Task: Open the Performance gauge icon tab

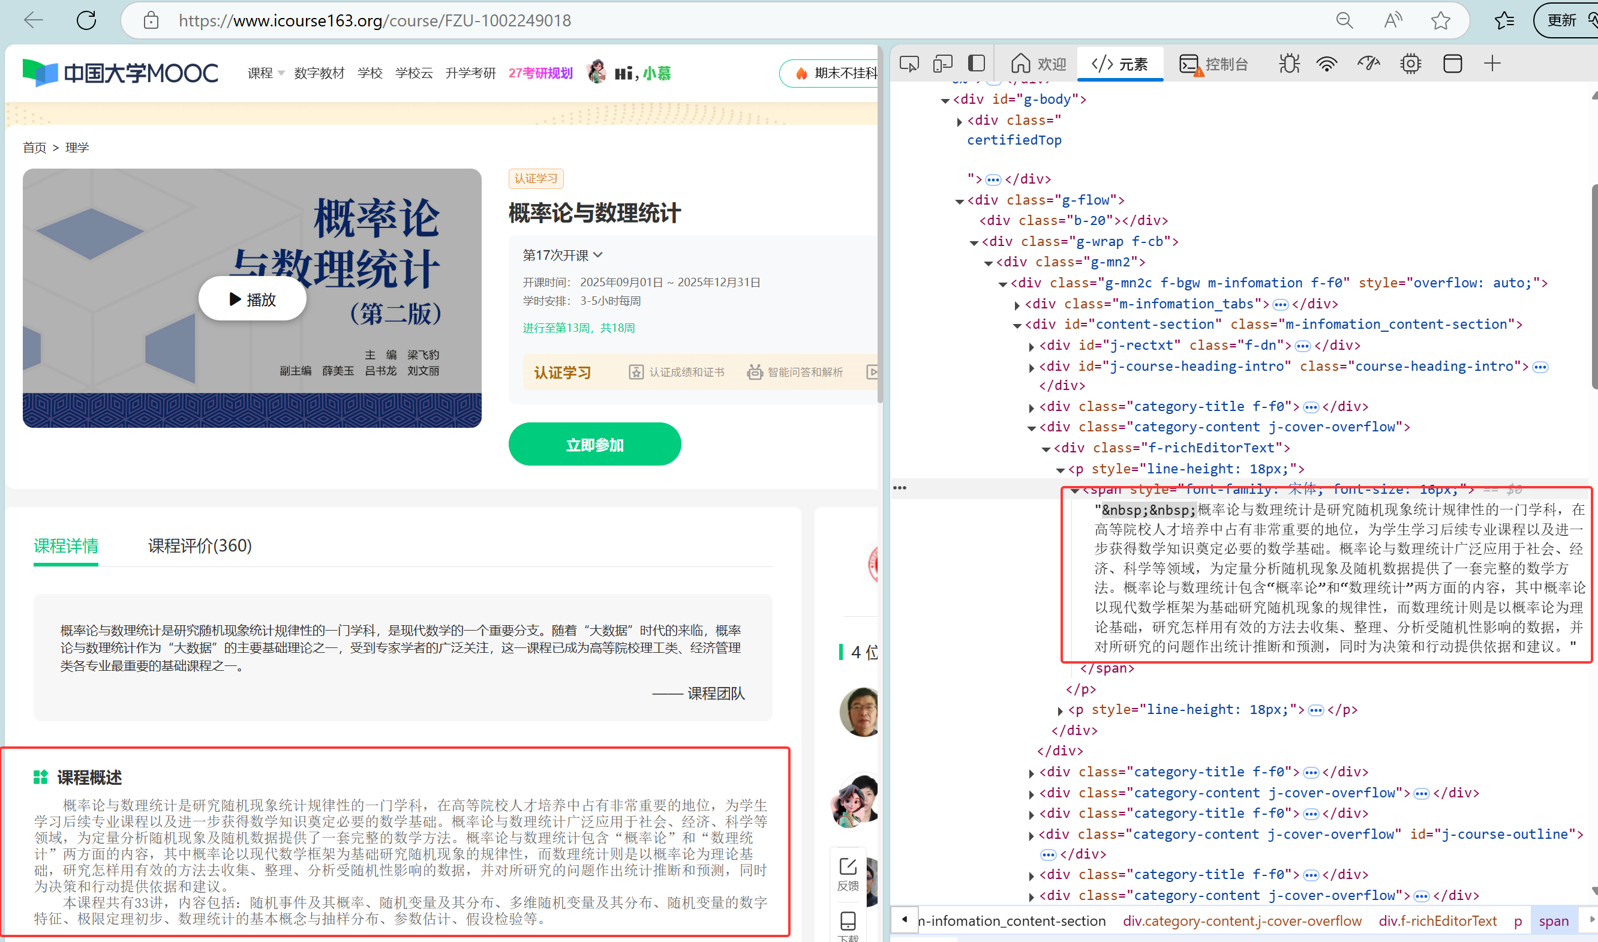Action: pyautogui.click(x=1368, y=64)
